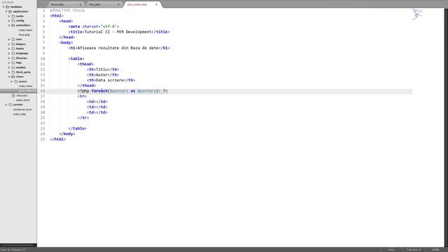Open index.html under views folder
This screenshot has width=448, height=252.
[x=25, y=86]
